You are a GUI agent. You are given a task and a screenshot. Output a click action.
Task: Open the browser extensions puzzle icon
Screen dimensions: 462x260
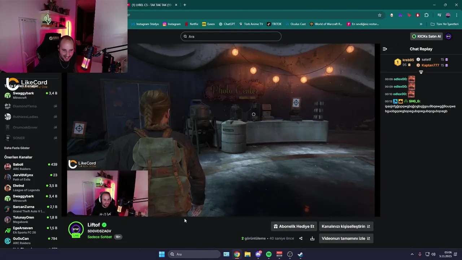click(426, 15)
